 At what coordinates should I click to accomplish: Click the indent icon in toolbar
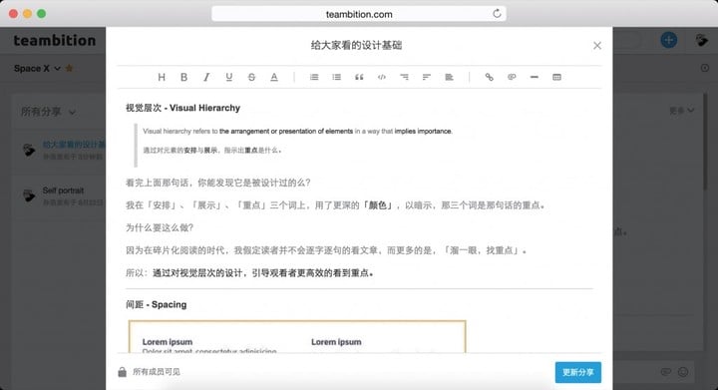pos(404,77)
